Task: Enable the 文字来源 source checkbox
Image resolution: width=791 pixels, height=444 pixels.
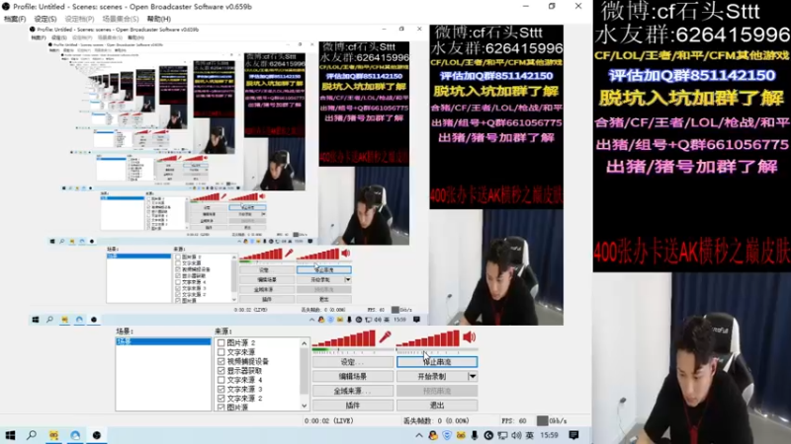Action: click(x=220, y=352)
